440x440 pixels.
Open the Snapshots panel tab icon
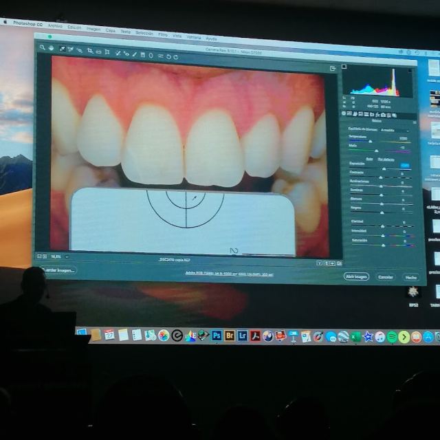(x=394, y=115)
